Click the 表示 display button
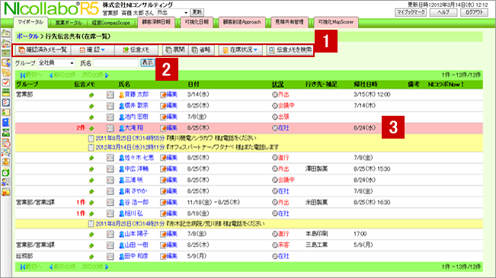The image size is (496, 278). (x=147, y=62)
